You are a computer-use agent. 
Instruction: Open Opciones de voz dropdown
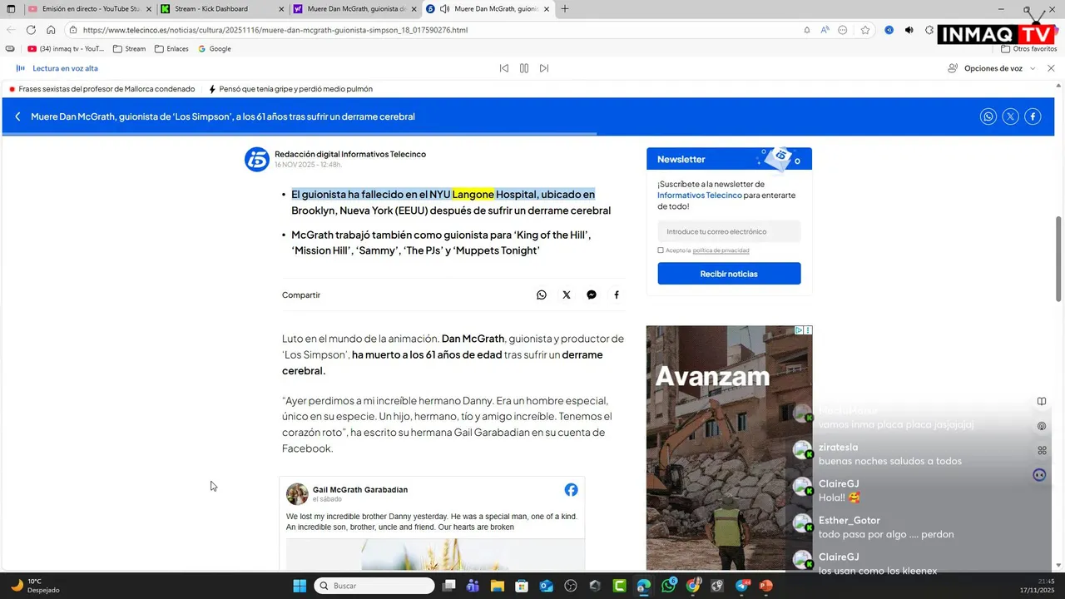point(992,68)
